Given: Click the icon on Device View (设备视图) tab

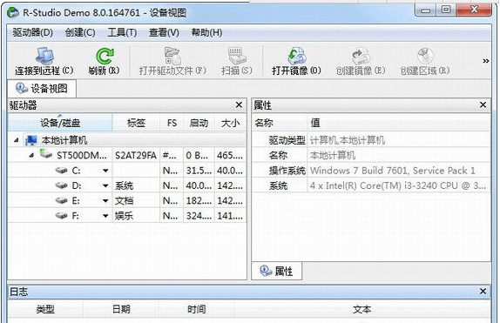Looking at the screenshot, I should pyautogui.click(x=22, y=88).
